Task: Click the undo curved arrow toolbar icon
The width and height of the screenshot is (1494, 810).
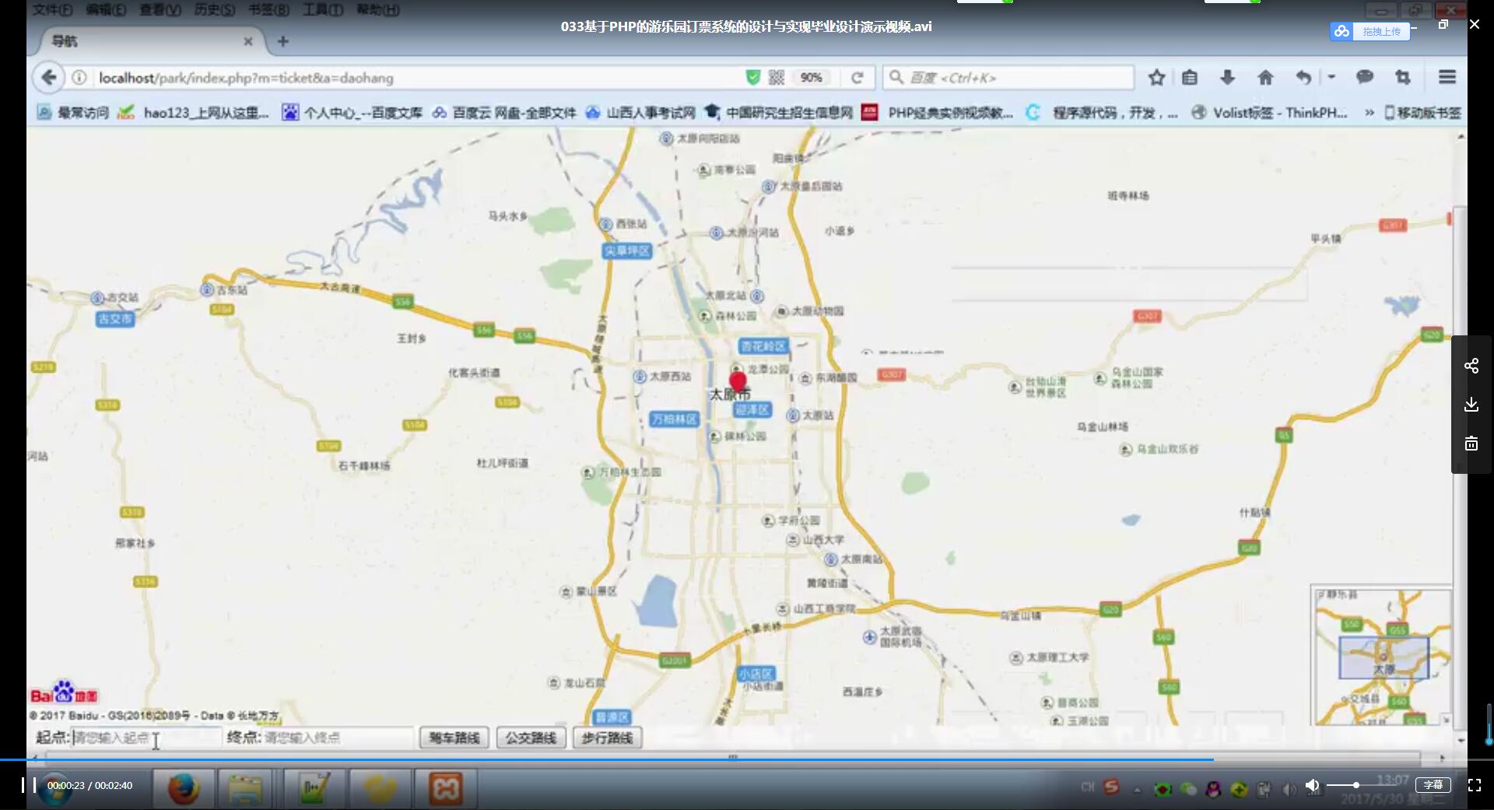Action: (1304, 78)
